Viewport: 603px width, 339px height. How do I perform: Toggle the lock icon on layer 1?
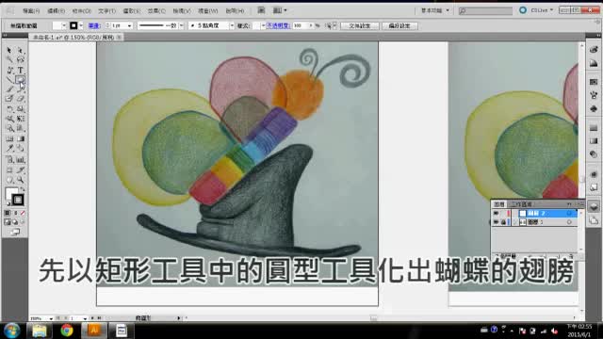(503, 222)
